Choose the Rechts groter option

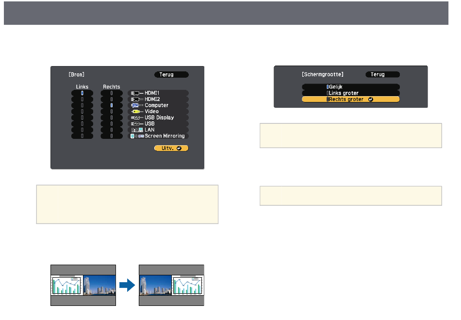351,100
